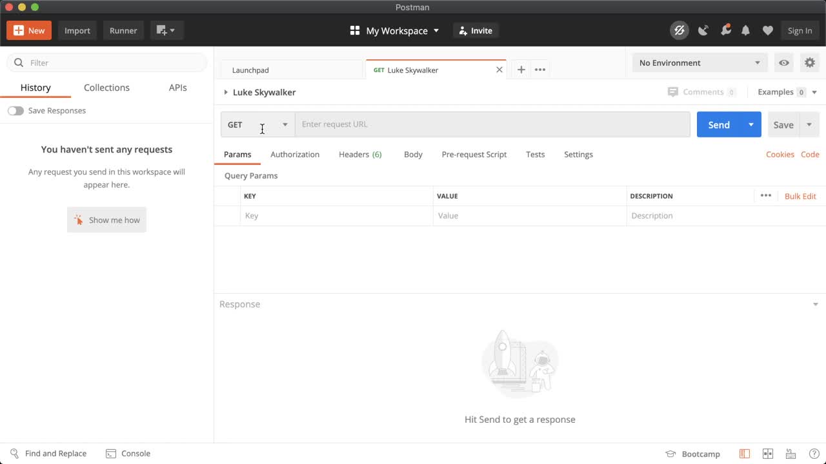Expand the No Environment dropdown

pos(700,63)
